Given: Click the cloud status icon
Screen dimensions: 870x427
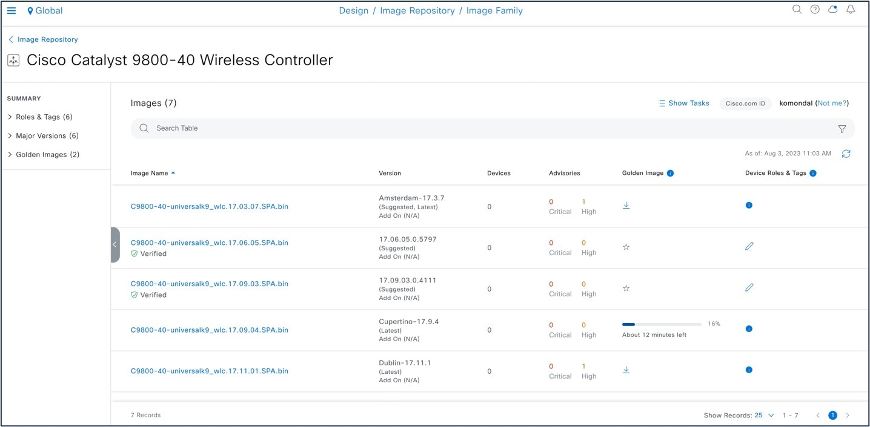Looking at the screenshot, I should [x=833, y=9].
